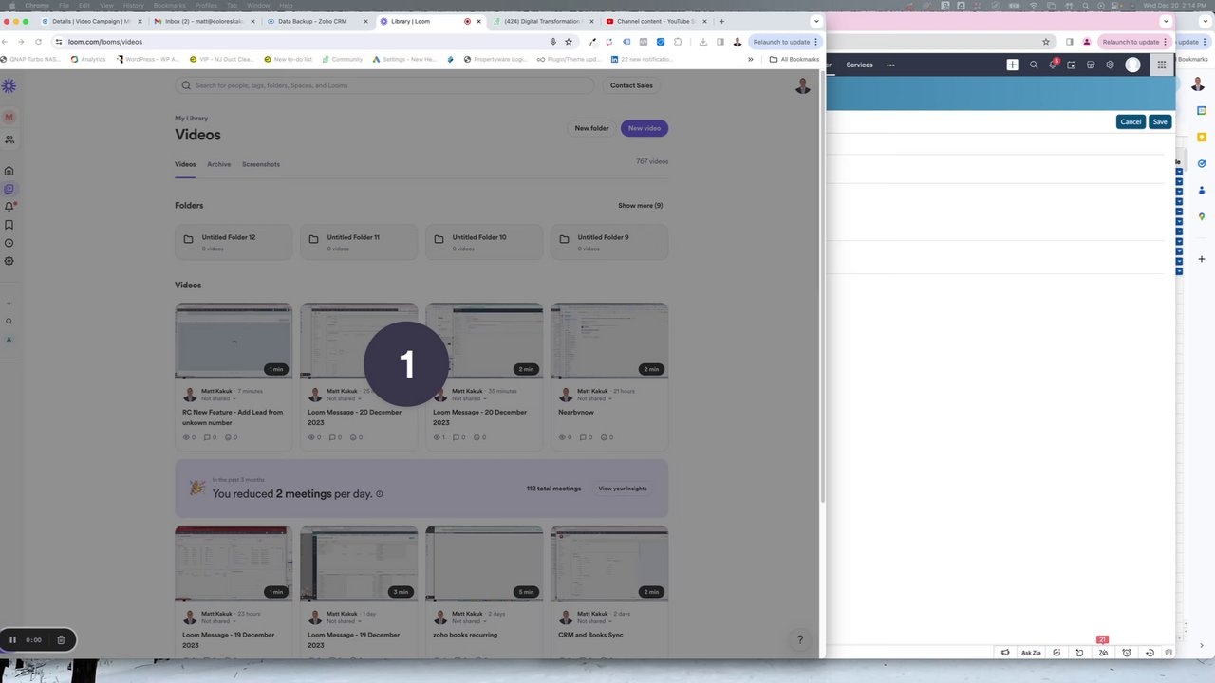The image size is (1215, 683).
Task: Open the Nearbynow video thumbnail
Action: 609,341
